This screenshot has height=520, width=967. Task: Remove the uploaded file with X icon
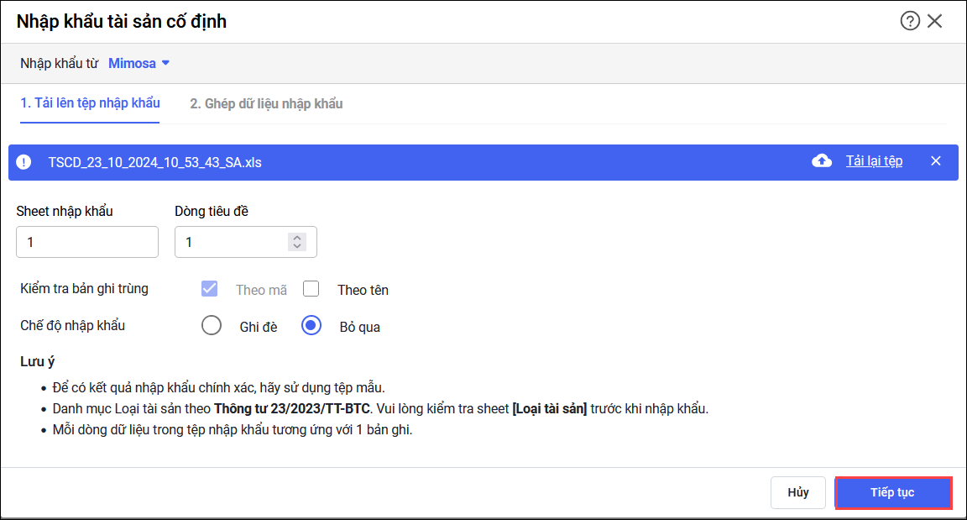point(936,161)
